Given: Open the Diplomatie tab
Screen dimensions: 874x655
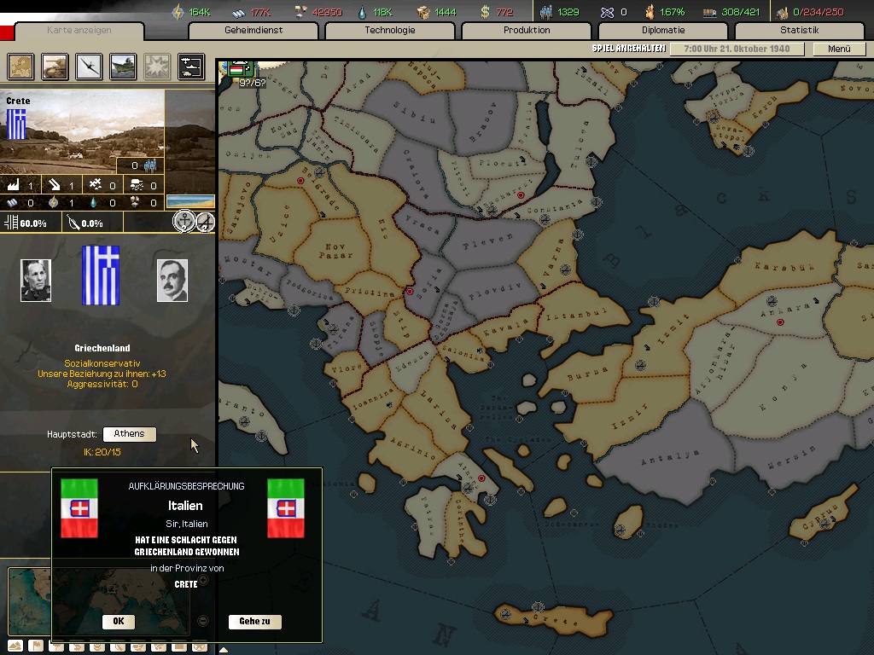Looking at the screenshot, I should click(x=662, y=31).
